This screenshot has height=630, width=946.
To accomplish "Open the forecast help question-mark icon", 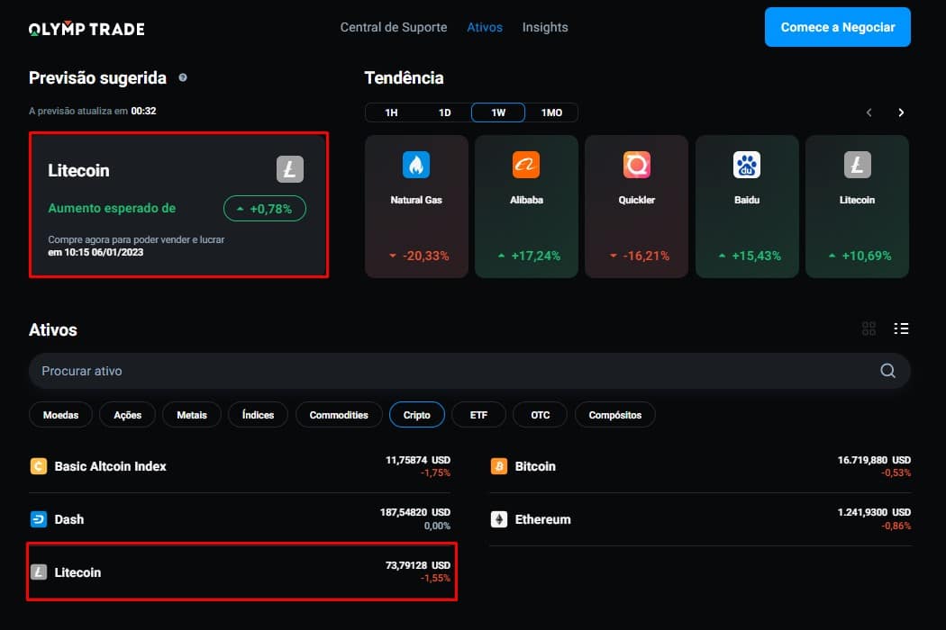I will pyautogui.click(x=183, y=77).
